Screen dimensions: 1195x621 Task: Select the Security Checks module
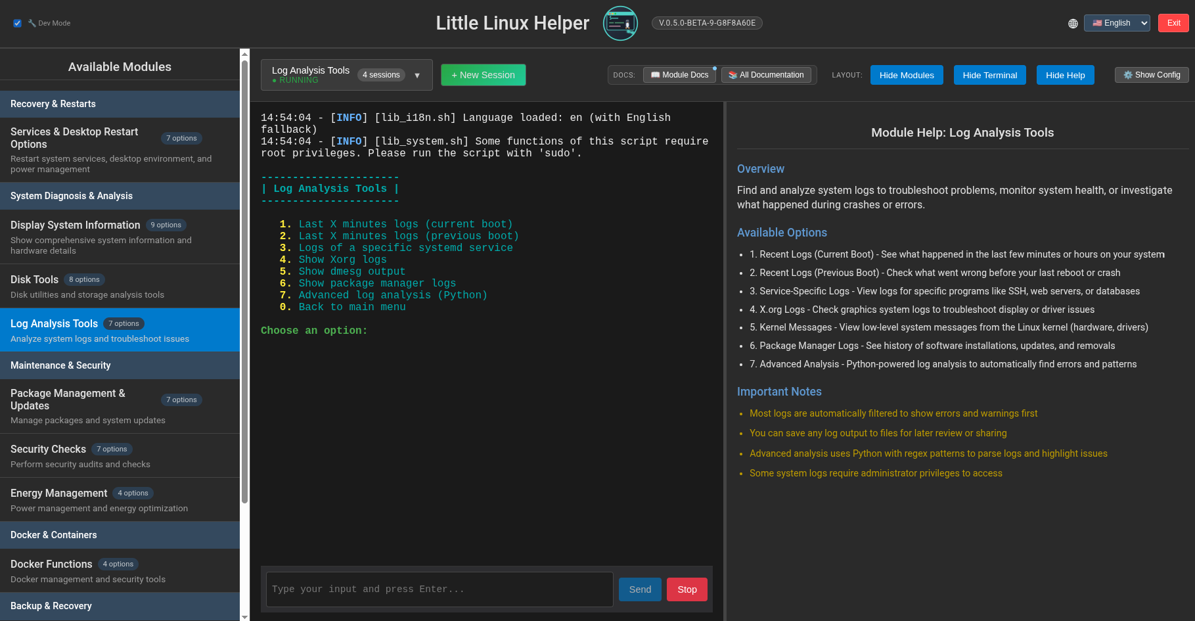pyautogui.click(x=120, y=456)
